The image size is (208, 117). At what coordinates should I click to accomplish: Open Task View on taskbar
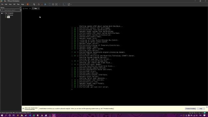14,115
